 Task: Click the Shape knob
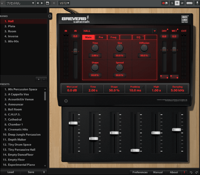click(95, 68)
